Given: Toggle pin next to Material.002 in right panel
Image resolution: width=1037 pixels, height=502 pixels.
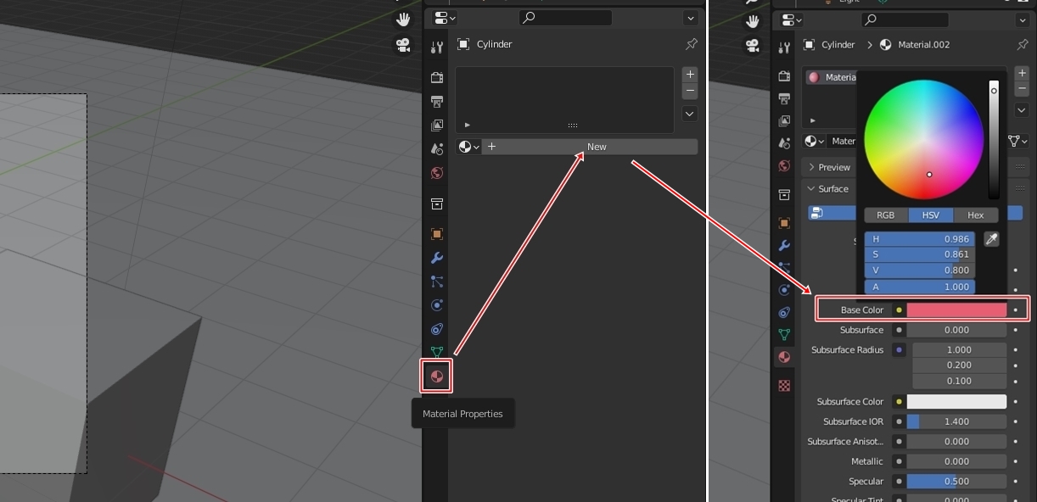Looking at the screenshot, I should click(x=1022, y=44).
